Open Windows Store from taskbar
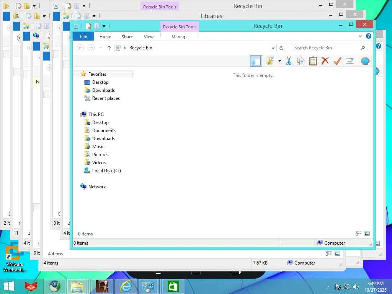 click(x=173, y=286)
